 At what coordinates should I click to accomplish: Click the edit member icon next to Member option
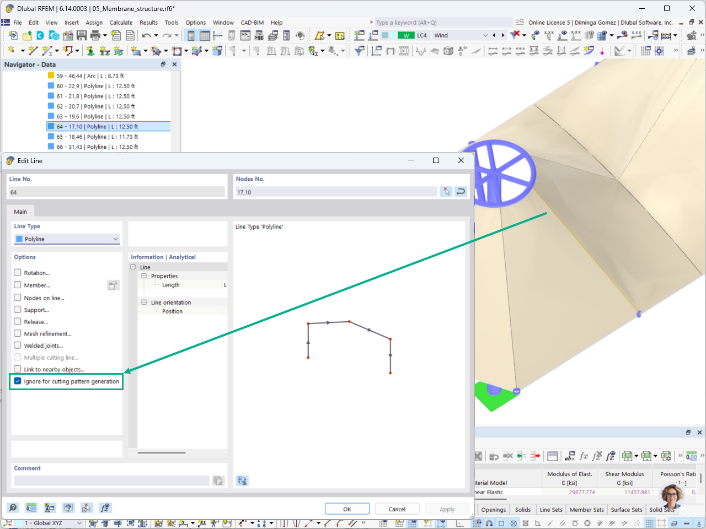[113, 285]
